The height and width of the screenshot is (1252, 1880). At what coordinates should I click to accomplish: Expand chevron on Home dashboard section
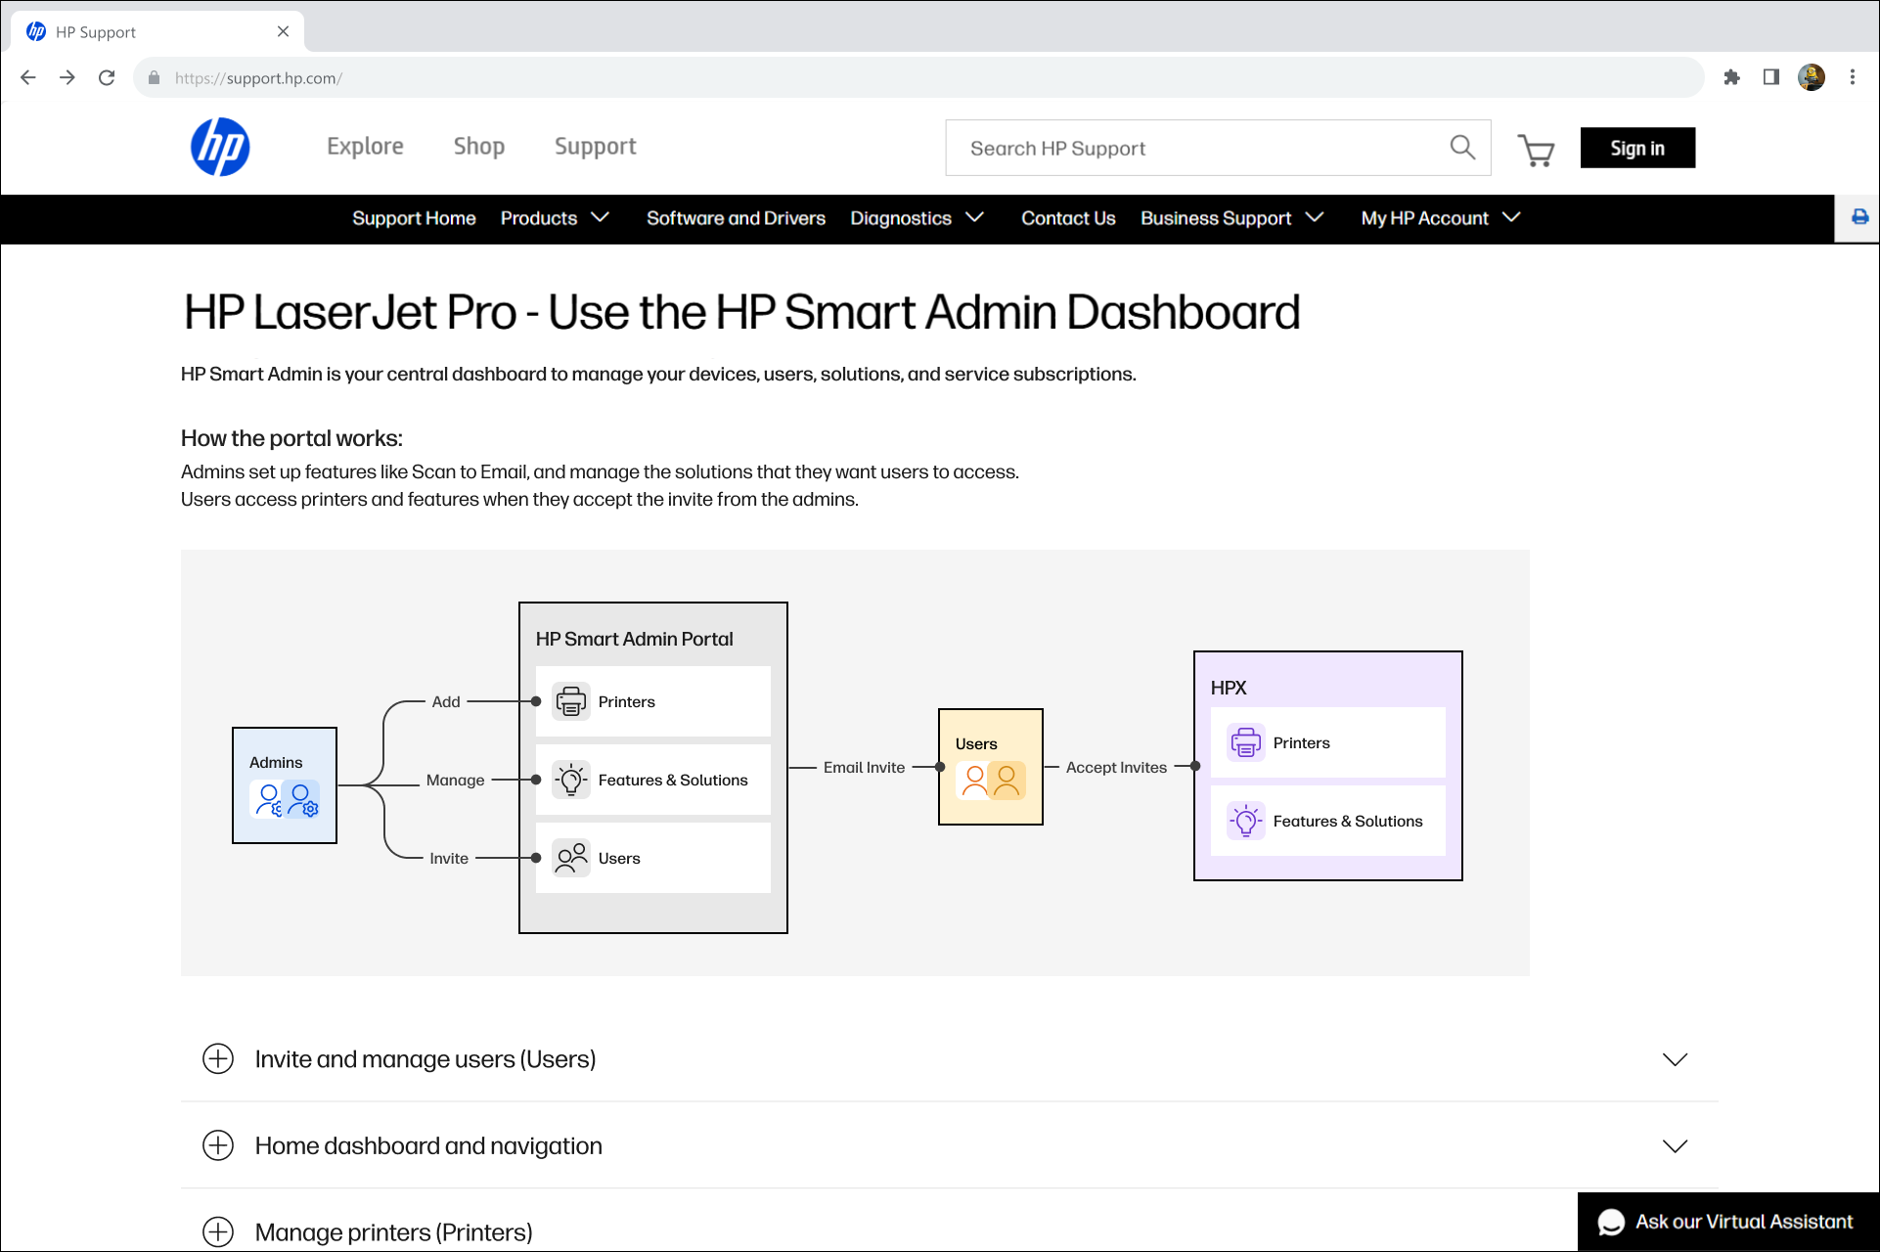[1675, 1146]
